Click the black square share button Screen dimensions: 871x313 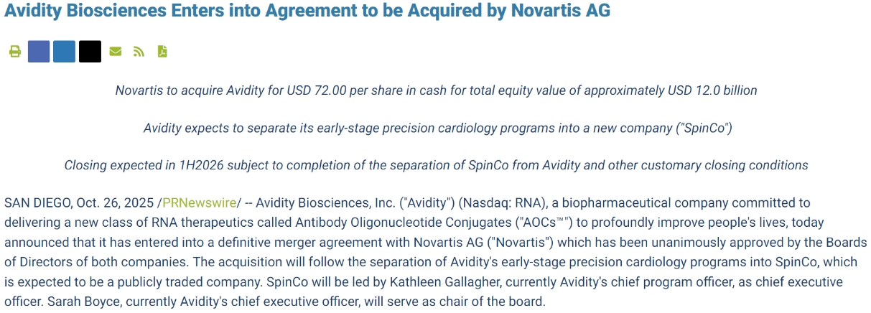(x=90, y=52)
